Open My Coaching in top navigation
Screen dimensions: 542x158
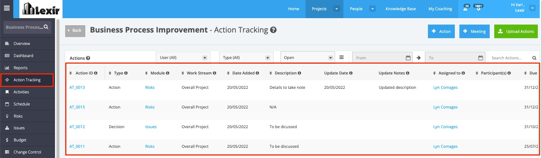(440, 9)
